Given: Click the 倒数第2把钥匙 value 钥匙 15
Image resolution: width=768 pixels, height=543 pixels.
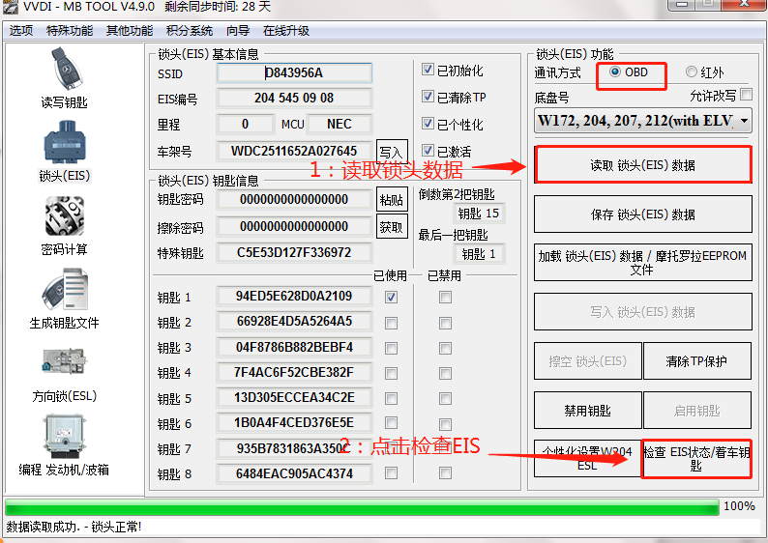Looking at the screenshot, I should (479, 214).
